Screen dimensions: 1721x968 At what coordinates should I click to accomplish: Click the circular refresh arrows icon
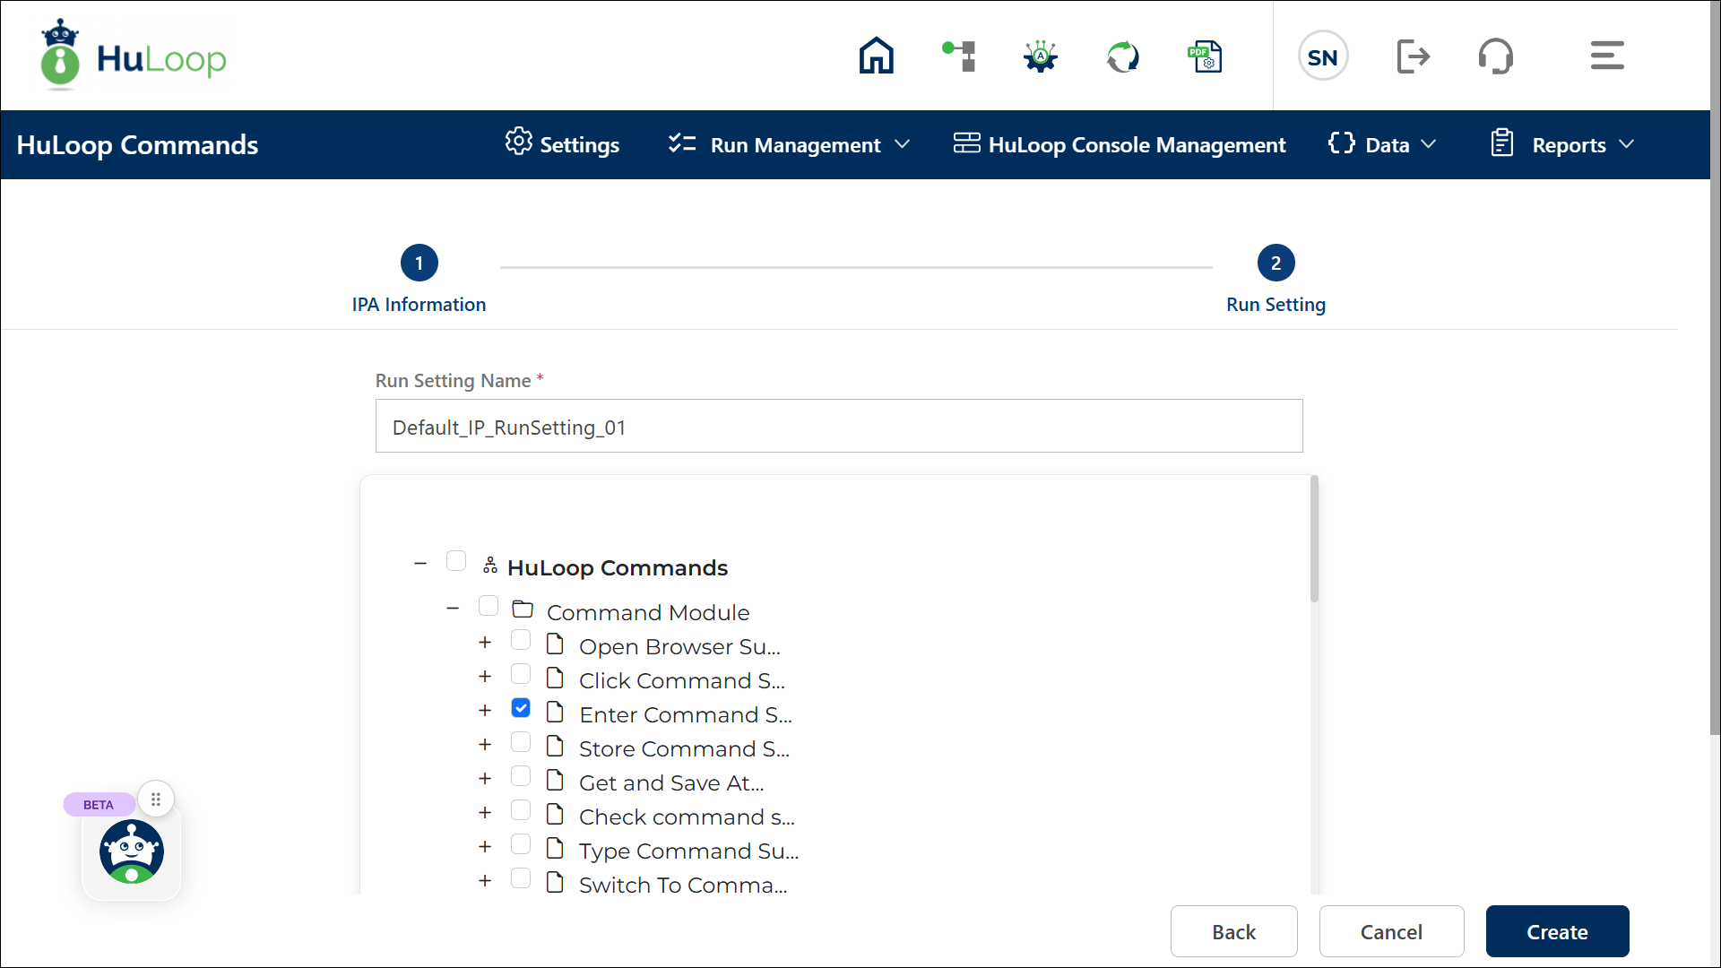click(1122, 56)
